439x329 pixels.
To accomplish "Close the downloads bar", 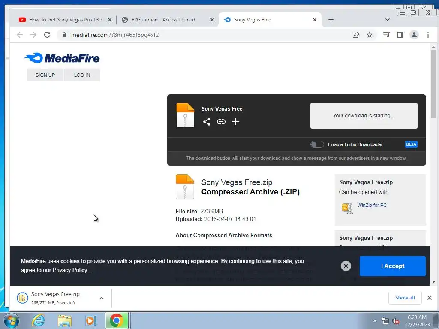I will [430, 298].
